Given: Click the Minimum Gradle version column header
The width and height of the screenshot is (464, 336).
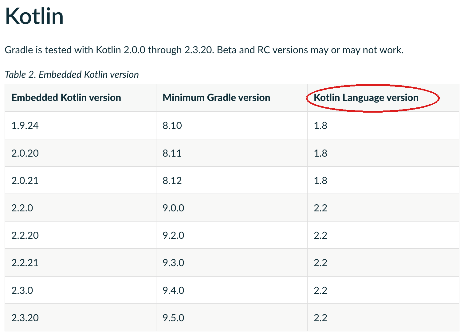Looking at the screenshot, I should pyautogui.click(x=216, y=98).
